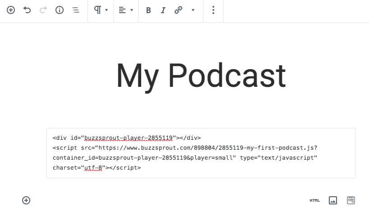
Task: Click the My Podcast title
Action: (x=201, y=76)
